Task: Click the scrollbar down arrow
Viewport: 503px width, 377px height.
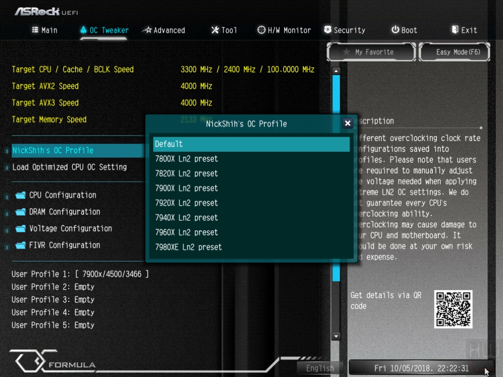Action: [336, 336]
